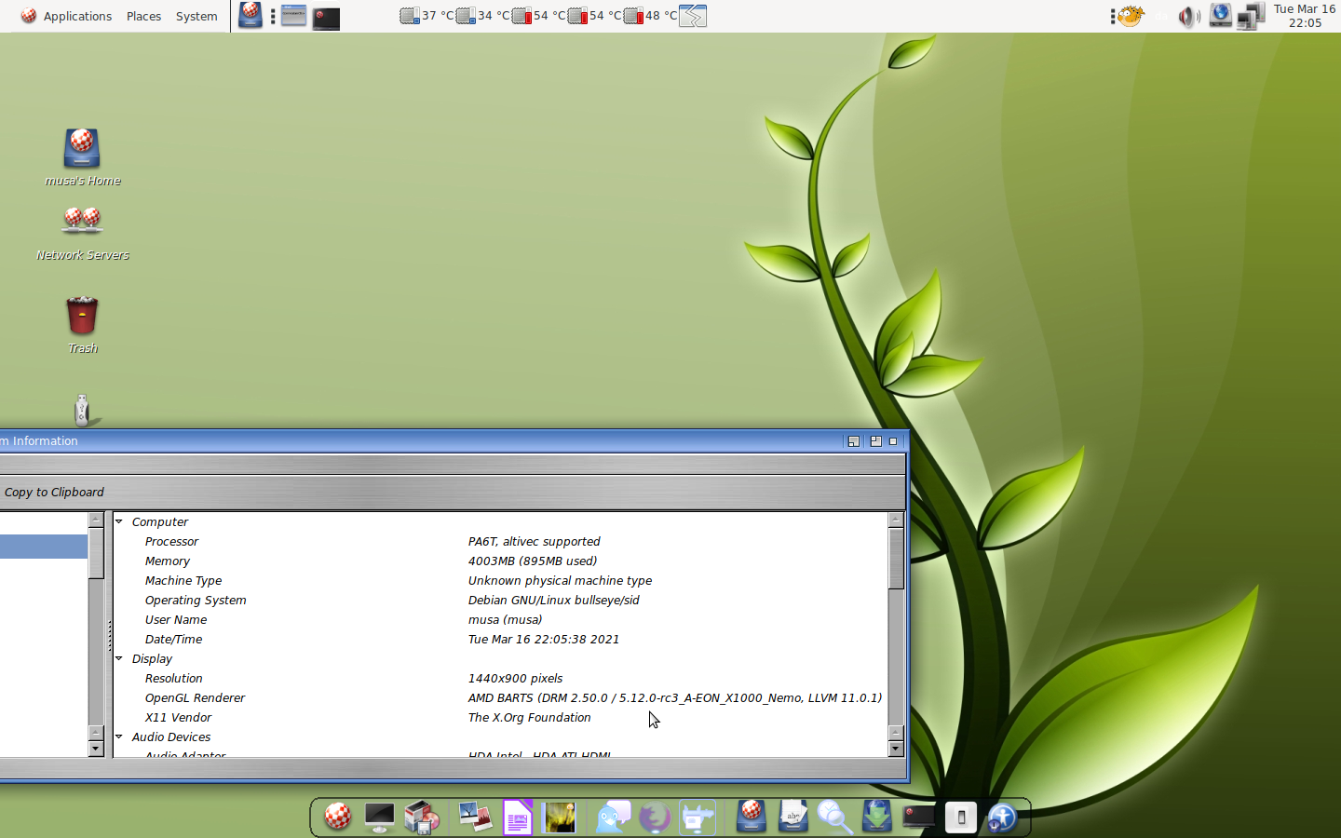
Task: Click the details pane vertical scrollbar thumb
Action: click(896, 559)
